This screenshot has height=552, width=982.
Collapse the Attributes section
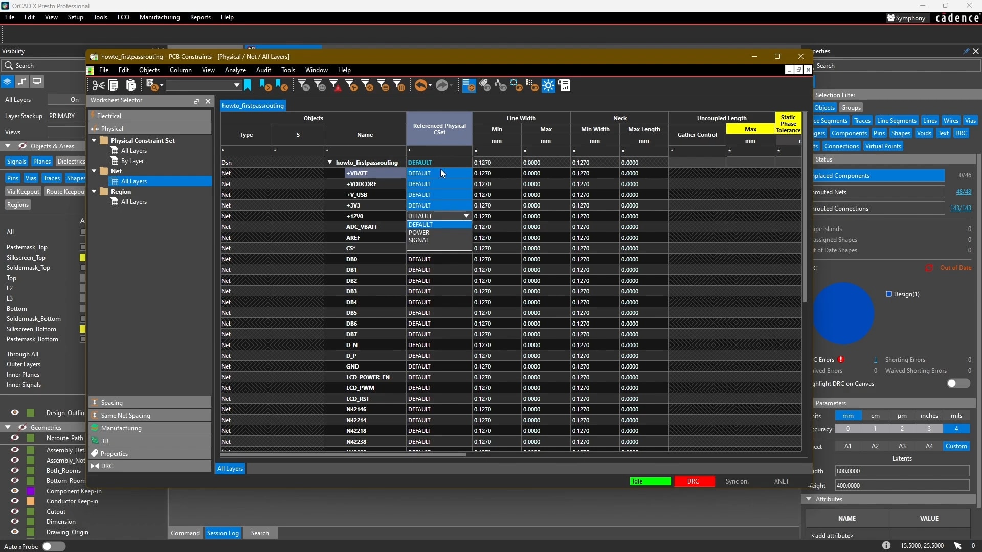tap(809, 499)
